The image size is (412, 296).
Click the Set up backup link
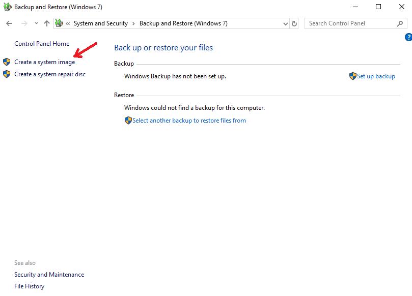tap(376, 76)
